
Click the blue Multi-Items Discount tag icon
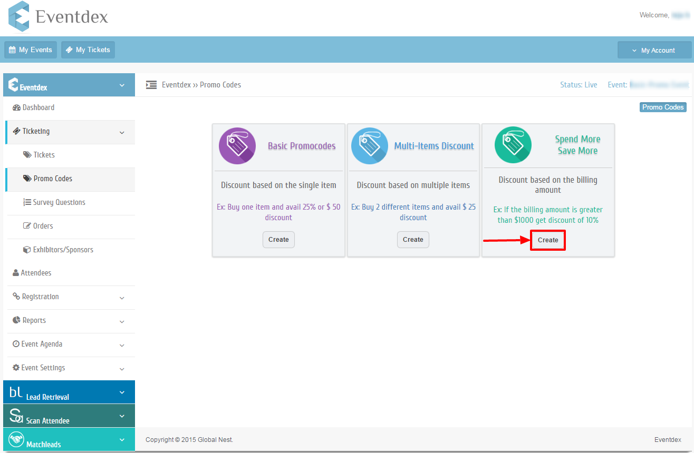coord(370,146)
